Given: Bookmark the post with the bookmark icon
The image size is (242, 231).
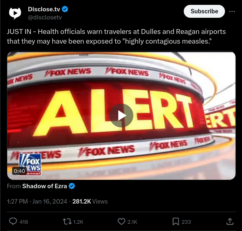Looking at the screenshot, I should [176, 222].
